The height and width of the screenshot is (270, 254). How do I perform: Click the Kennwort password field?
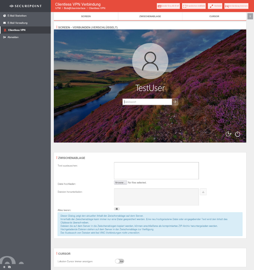point(148,102)
